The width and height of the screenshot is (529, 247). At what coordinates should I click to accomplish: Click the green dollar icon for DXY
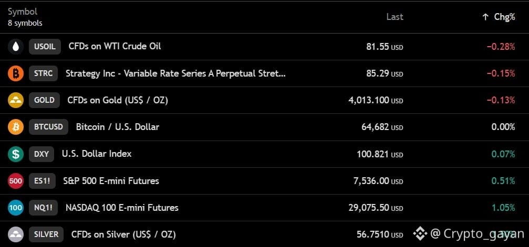[16, 154]
